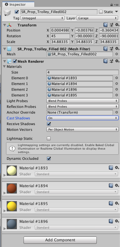
Task: Collapse the Transform component foldout
Action: [4, 25]
